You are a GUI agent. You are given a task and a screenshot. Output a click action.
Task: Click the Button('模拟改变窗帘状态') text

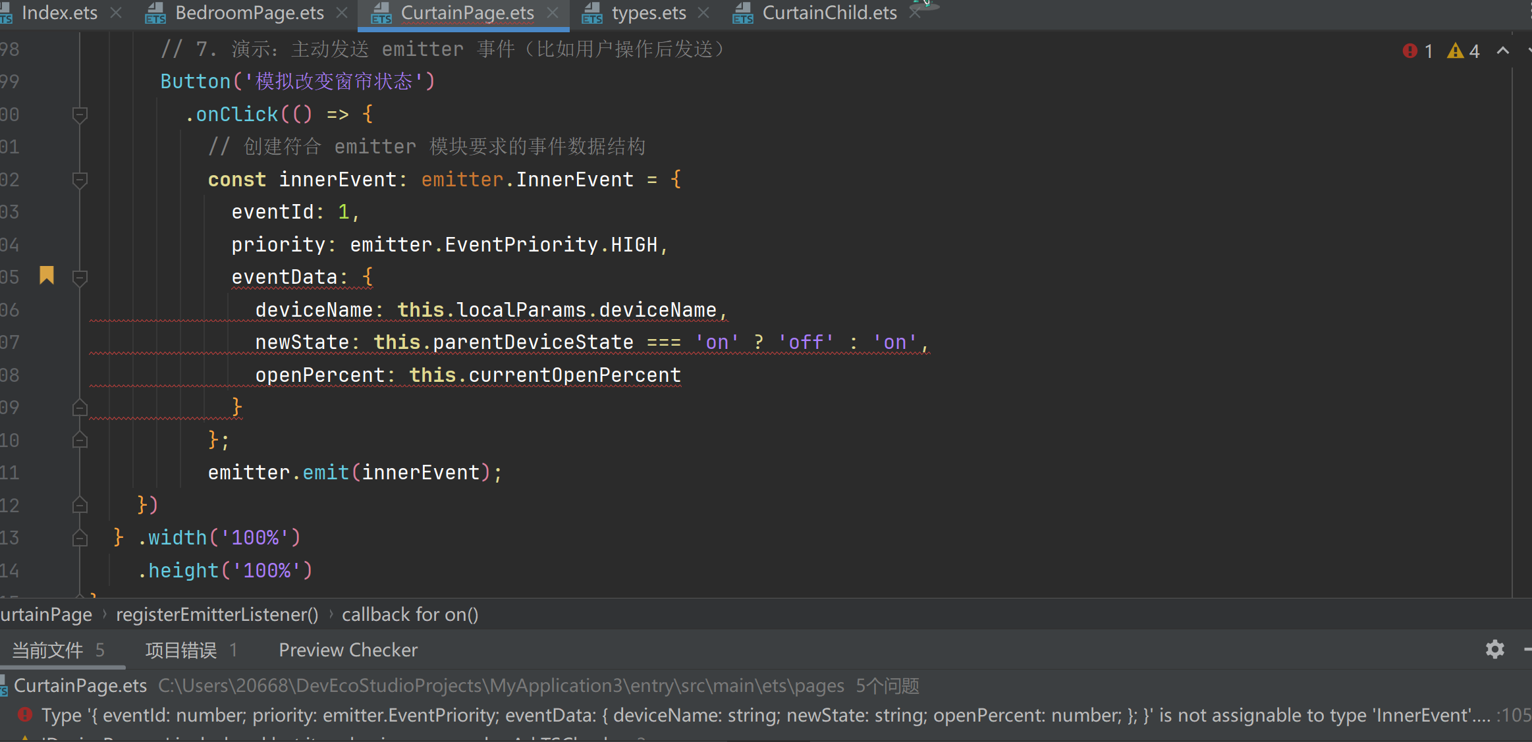point(298,82)
